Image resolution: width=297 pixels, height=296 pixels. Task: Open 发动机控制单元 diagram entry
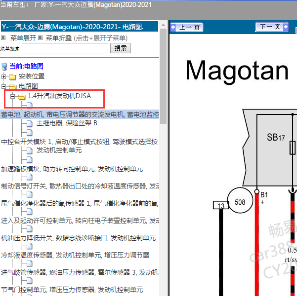pos(59,150)
